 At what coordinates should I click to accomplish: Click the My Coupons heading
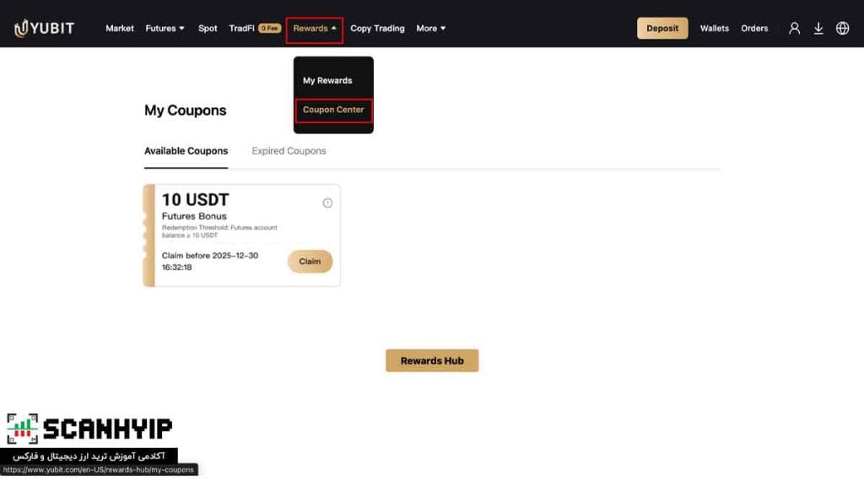185,111
